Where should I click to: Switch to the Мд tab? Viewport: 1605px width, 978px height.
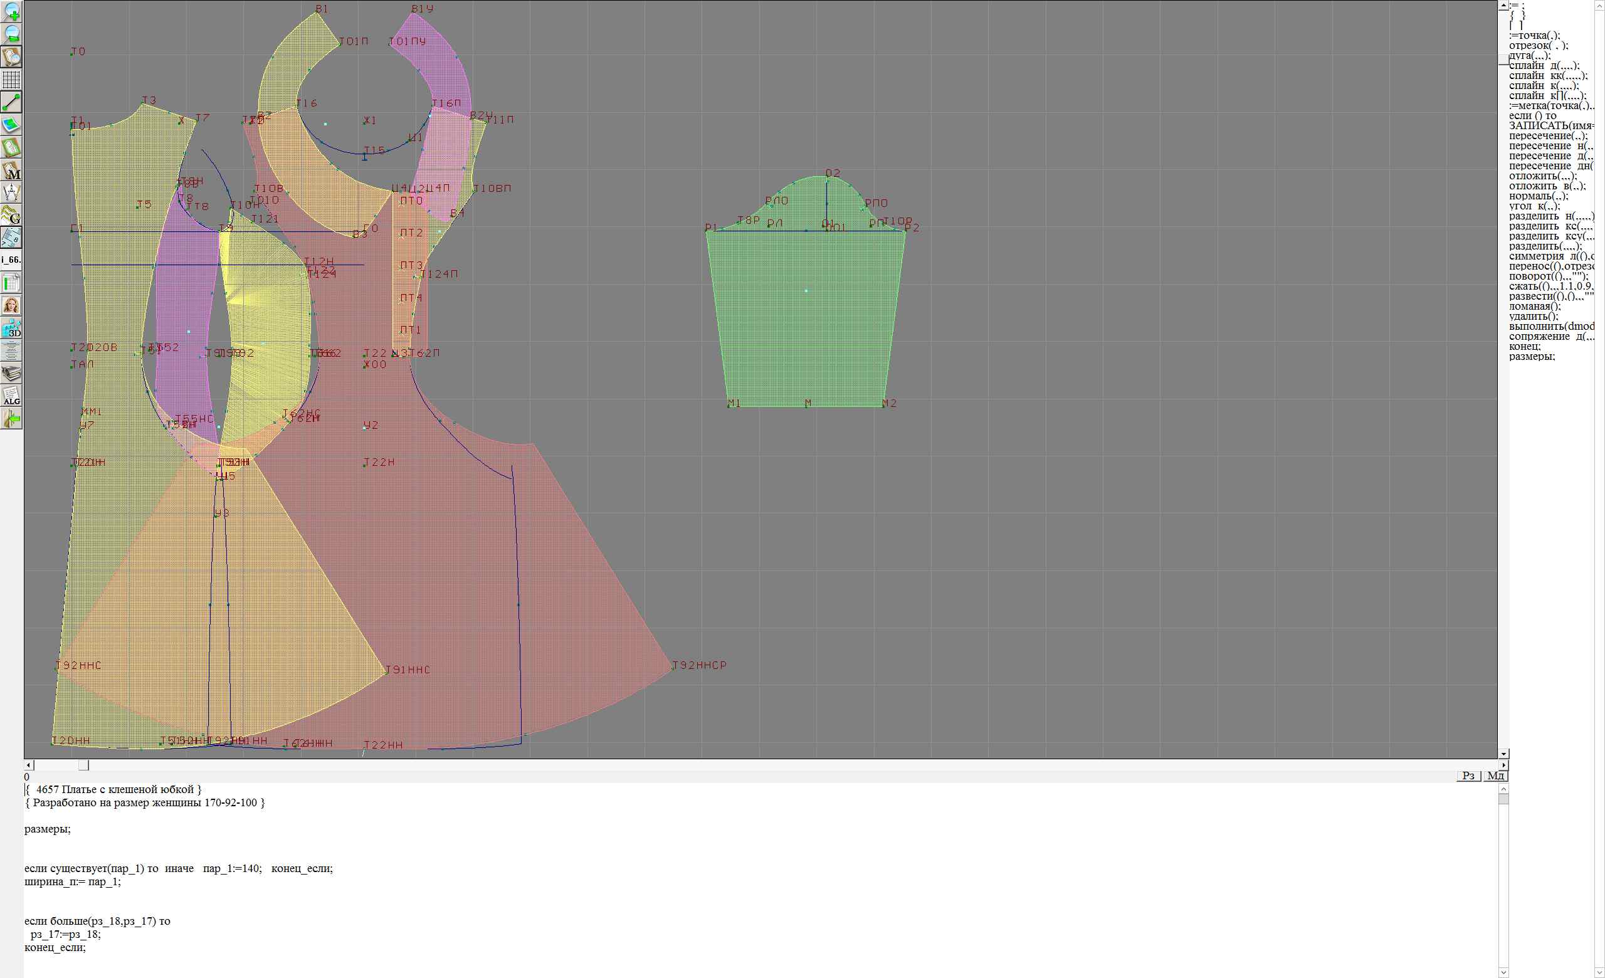1495,776
